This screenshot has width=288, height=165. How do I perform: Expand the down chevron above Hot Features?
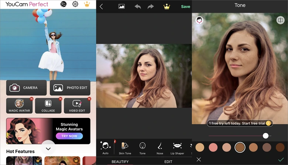[48, 149]
